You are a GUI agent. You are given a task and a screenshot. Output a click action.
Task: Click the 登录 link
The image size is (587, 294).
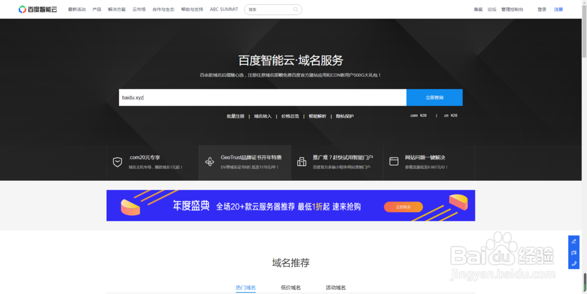(542, 9)
